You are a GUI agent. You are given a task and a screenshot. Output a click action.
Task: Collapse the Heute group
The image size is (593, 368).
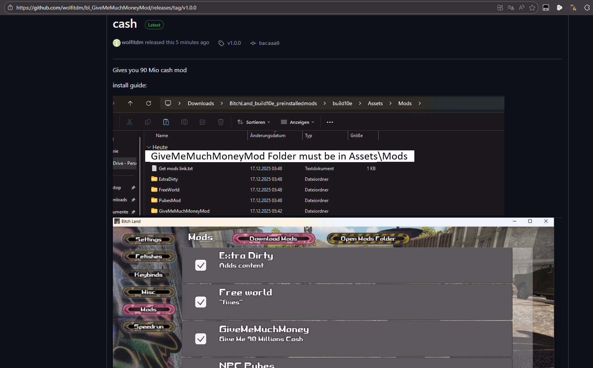coord(149,147)
